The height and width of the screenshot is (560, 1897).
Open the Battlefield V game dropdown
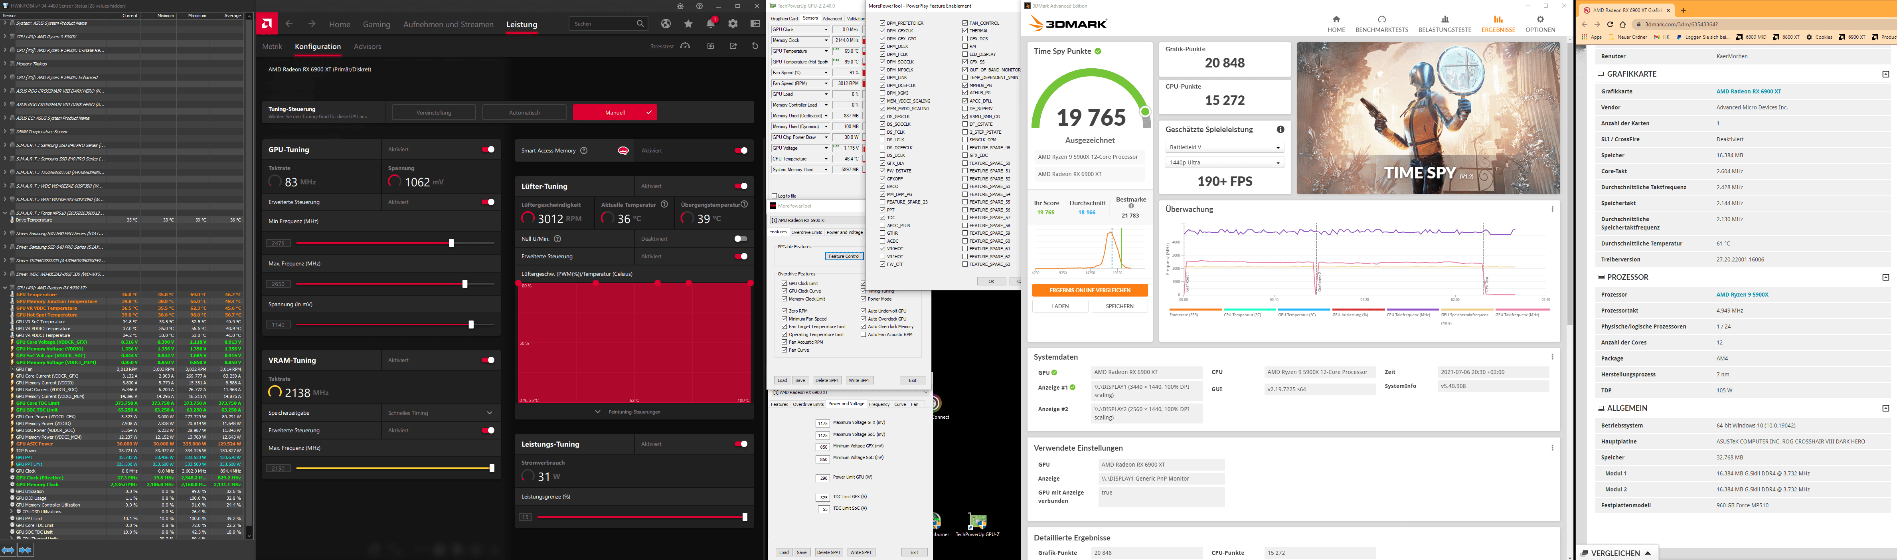point(1224,147)
